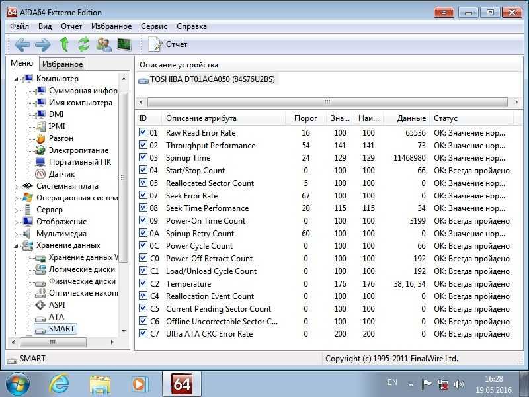Sort by the Описание атрибута column header
This screenshot has width=529, height=397.
[x=223, y=118]
